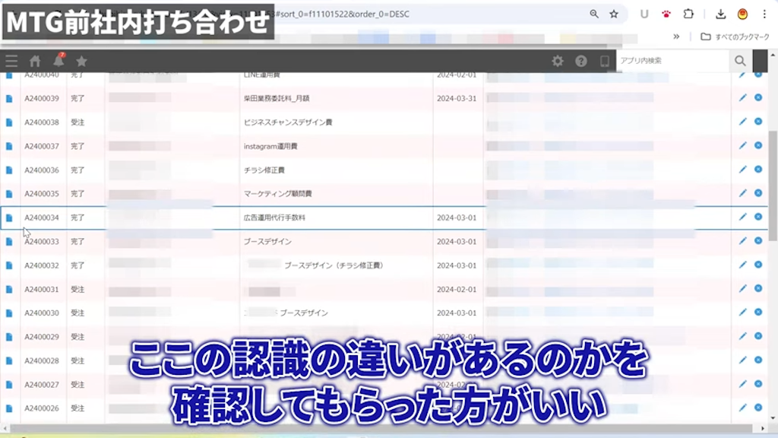778x438 pixels.
Task: Click the in-app search magnifier icon
Action: click(x=741, y=61)
